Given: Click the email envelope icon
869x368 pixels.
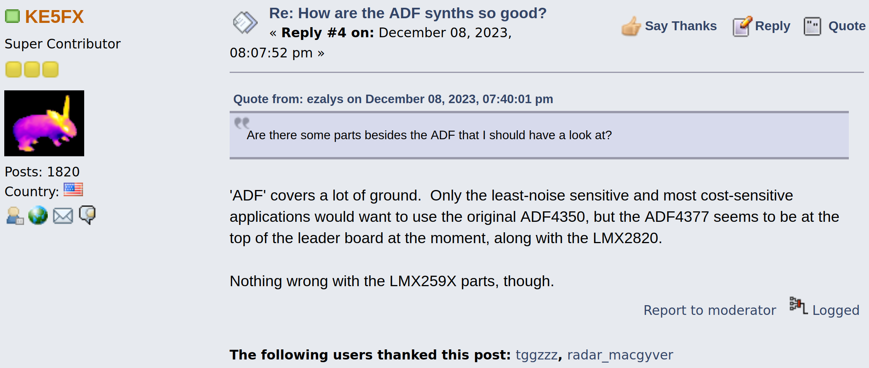Looking at the screenshot, I should pos(63,216).
